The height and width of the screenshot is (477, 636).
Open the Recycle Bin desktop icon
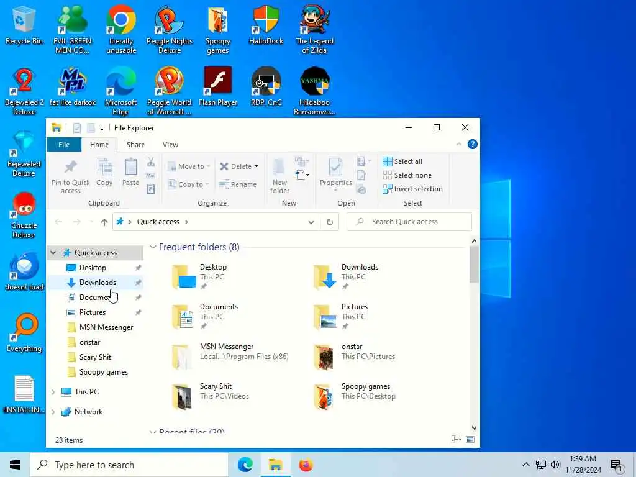click(24, 25)
